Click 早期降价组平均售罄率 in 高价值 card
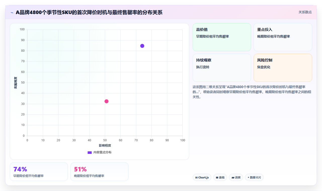This screenshot has width=322, height=191. pyautogui.click(x=213, y=36)
